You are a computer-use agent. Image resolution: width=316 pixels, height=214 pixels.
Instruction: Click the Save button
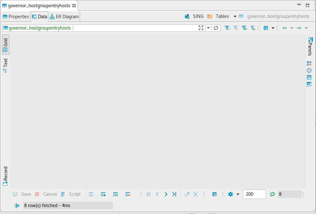(x=22, y=194)
